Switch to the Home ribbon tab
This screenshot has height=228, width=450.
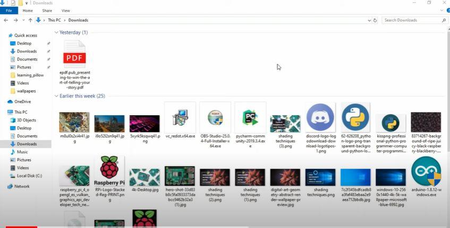click(x=28, y=11)
